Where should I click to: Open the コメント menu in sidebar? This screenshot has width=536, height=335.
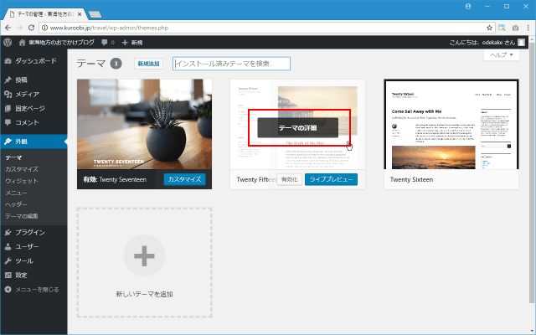tap(33, 122)
